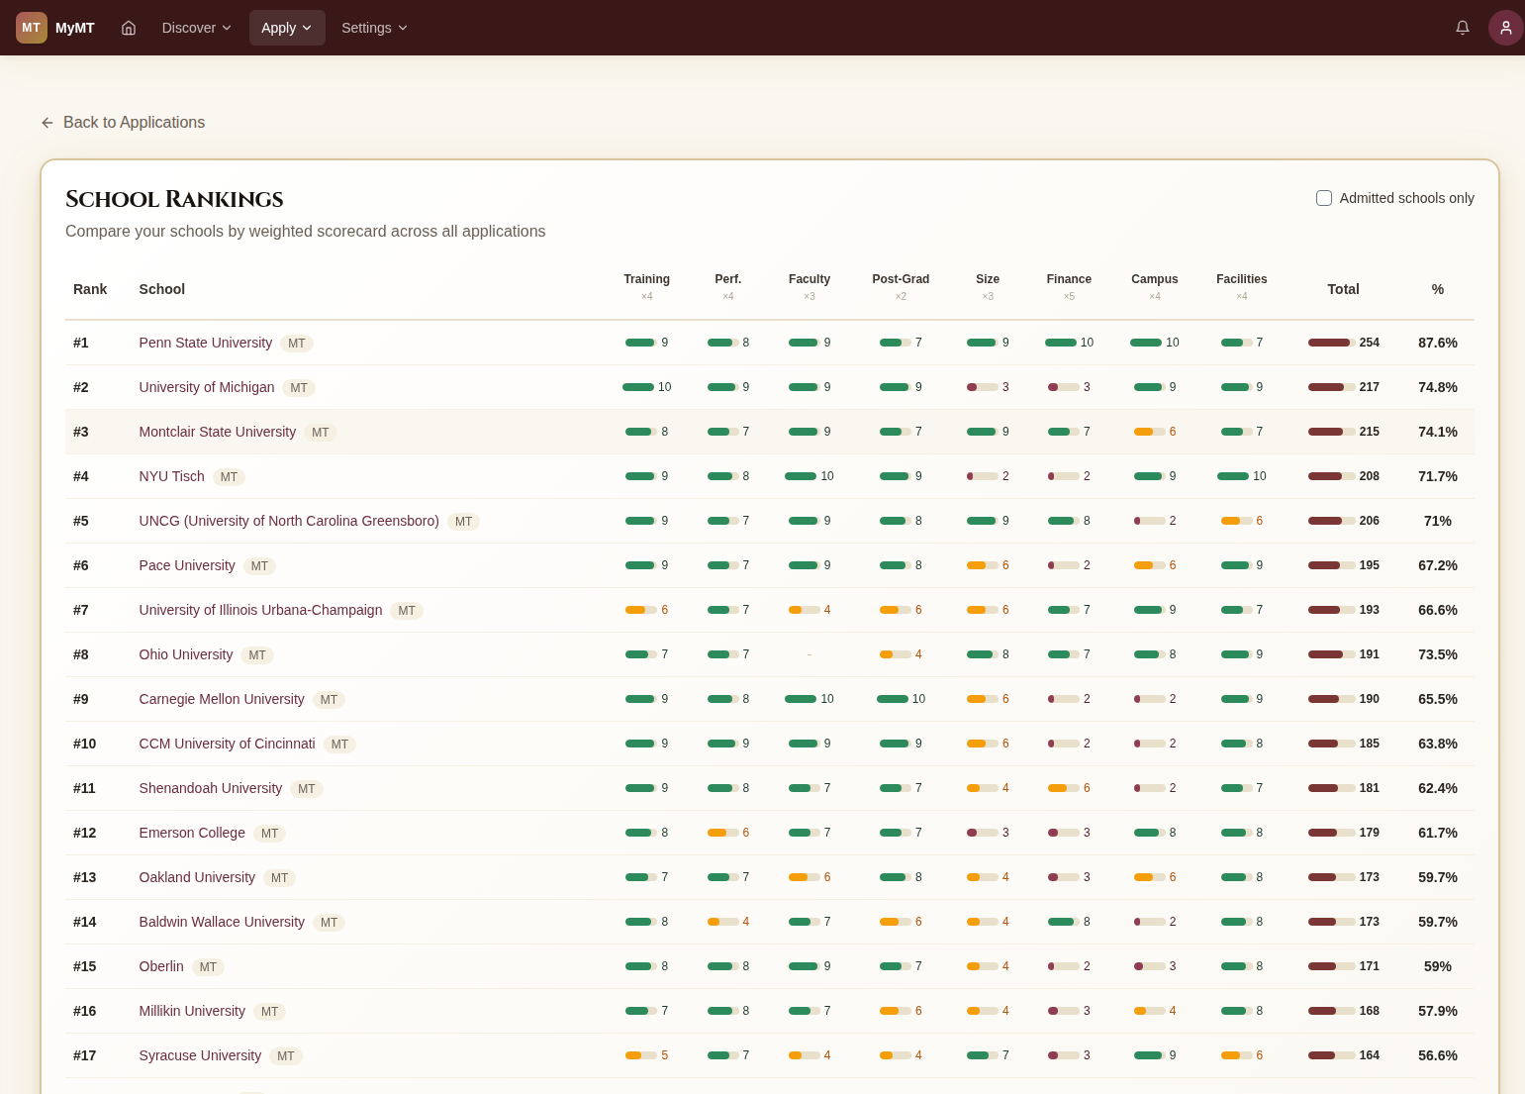The width and height of the screenshot is (1525, 1094).
Task: Click the MT logo badge
Action: coord(32,28)
